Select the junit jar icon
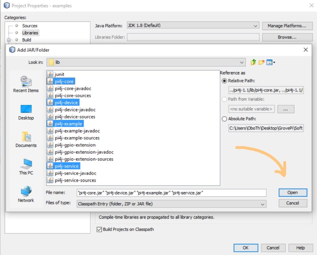Image resolution: width=317 pixels, height=255 pixels. pos(50,74)
